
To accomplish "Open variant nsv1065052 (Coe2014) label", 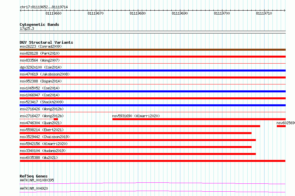I will [x=40, y=88].
